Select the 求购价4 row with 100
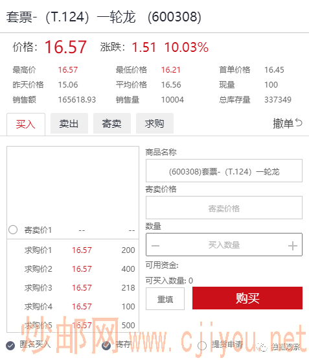The width and height of the screenshot is (309, 360). [x=73, y=307]
